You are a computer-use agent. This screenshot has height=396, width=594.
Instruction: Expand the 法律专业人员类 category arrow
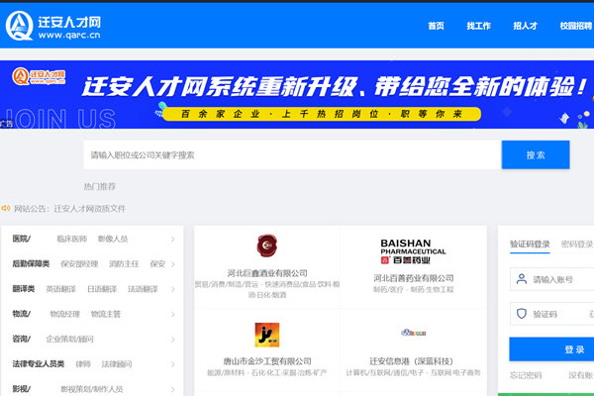172,364
